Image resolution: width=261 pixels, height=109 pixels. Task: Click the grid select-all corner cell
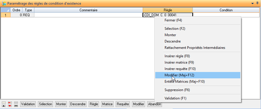(x=6, y=10)
